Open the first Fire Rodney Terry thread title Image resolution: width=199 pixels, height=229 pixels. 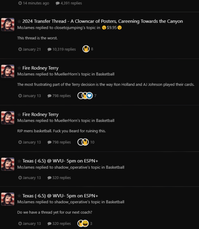click(x=41, y=68)
